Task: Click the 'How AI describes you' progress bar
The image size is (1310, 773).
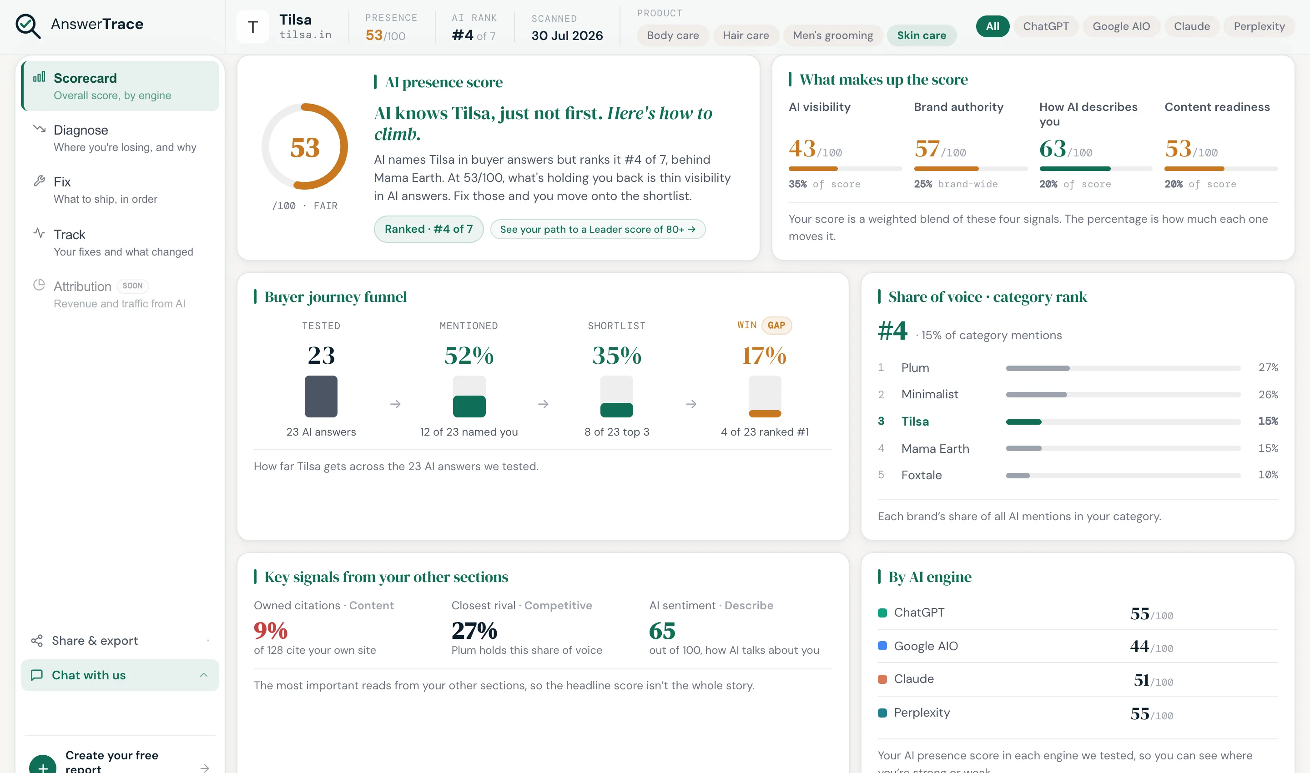Action: click(x=1095, y=169)
